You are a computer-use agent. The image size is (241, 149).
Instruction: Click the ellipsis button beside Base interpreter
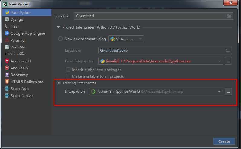pyautogui.click(x=228, y=61)
